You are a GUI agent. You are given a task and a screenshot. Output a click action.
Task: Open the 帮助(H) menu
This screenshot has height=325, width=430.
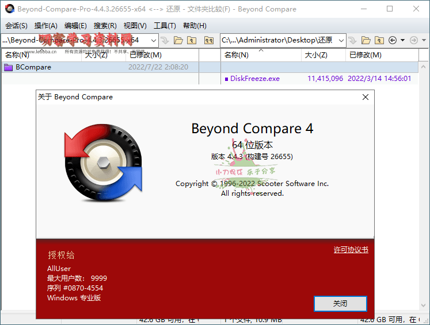(x=195, y=26)
